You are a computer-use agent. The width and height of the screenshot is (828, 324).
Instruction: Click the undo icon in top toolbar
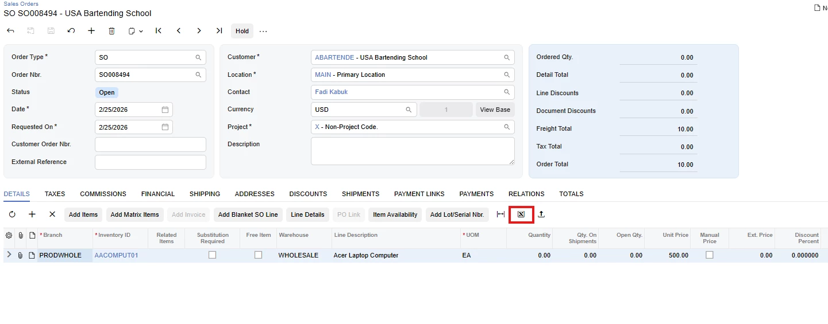[71, 31]
